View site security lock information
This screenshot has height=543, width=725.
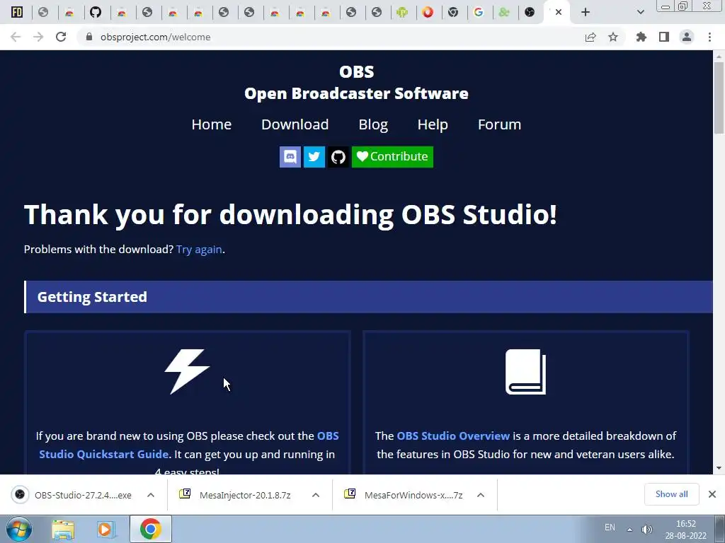(89, 37)
